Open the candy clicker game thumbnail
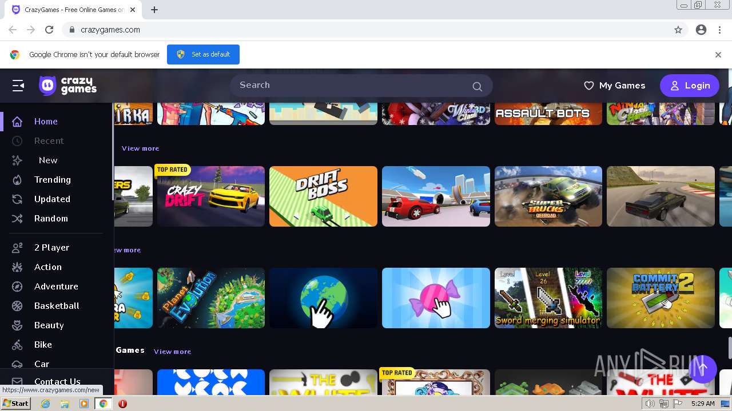The image size is (732, 411). pyautogui.click(x=436, y=298)
